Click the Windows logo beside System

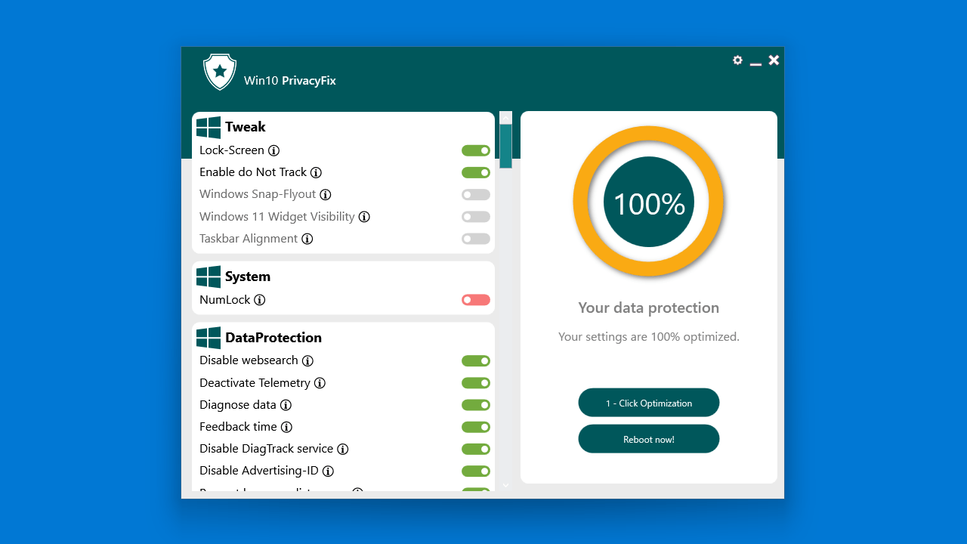(209, 277)
